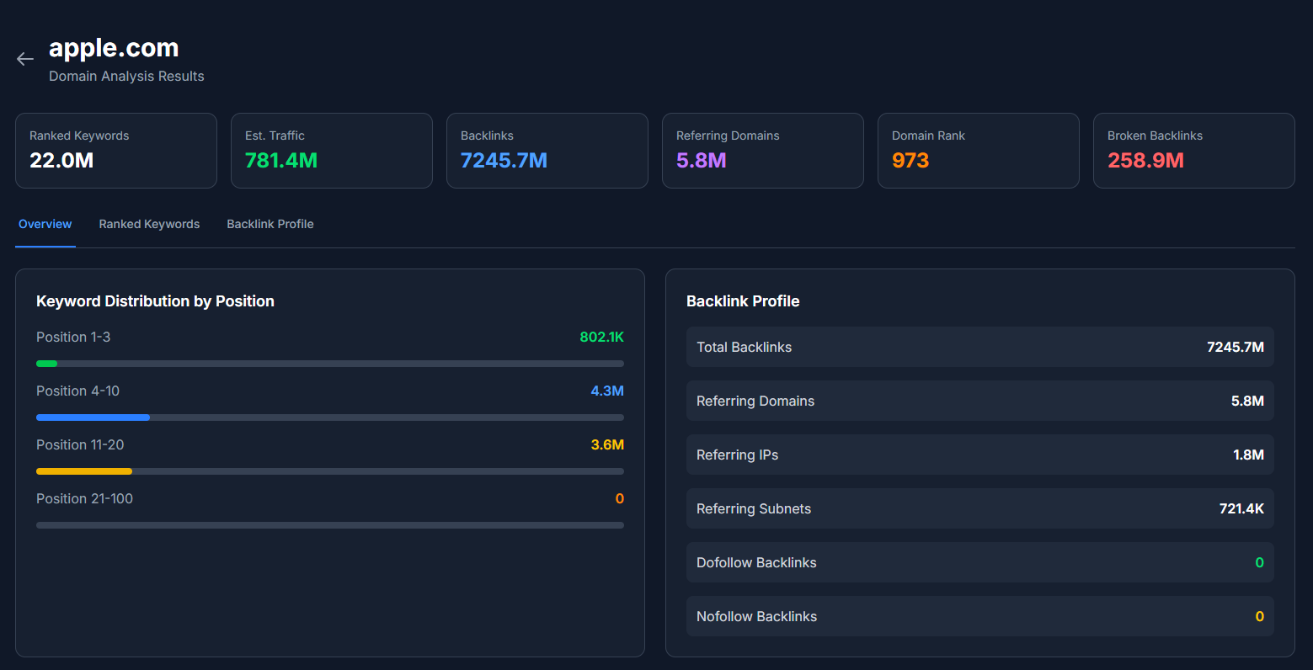Switch to the Overview tab
Viewport: 1313px width, 670px height.
pyautogui.click(x=45, y=224)
